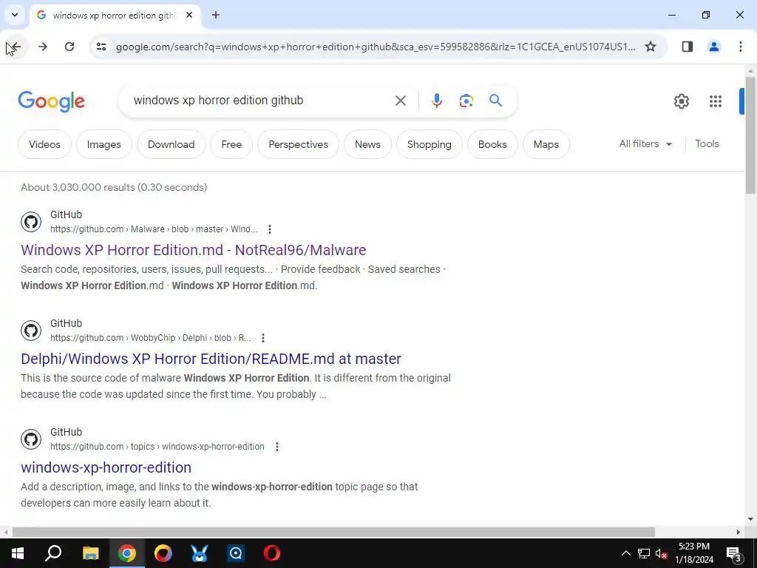Open Chrome side panel

coord(687,47)
